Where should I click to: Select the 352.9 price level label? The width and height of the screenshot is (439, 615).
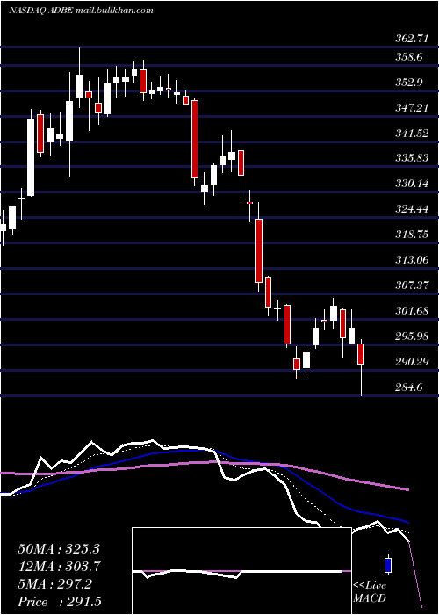click(408, 83)
